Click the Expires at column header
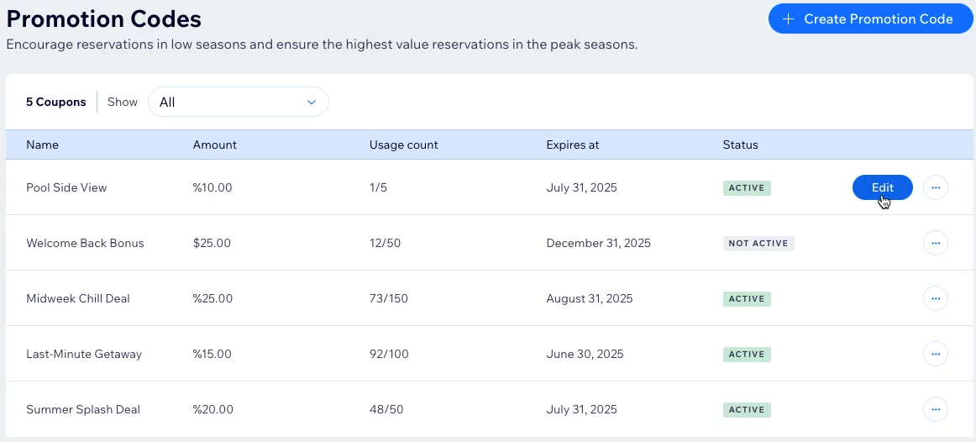 click(x=572, y=145)
